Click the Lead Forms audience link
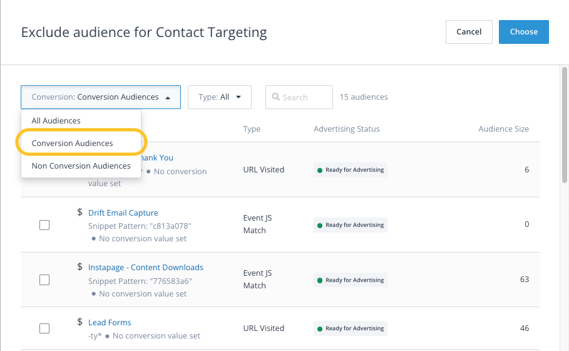The width and height of the screenshot is (569, 351). (x=110, y=322)
